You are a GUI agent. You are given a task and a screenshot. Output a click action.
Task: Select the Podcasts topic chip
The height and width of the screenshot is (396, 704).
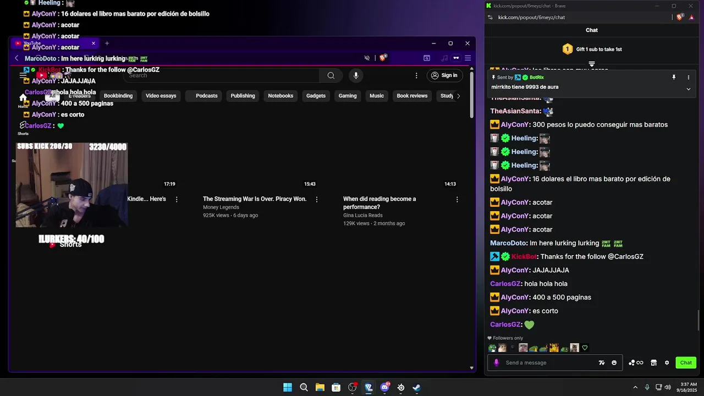point(207,96)
